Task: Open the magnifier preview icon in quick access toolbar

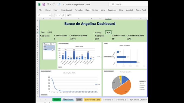Action: pos(59,4)
